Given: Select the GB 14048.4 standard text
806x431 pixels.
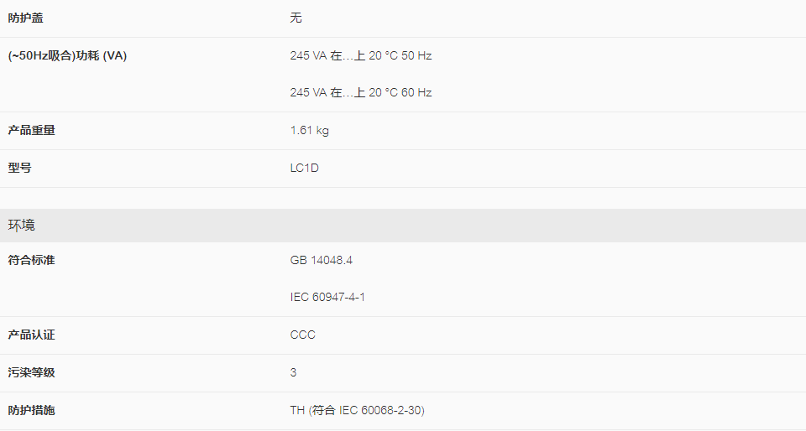Looking at the screenshot, I should point(322,260).
